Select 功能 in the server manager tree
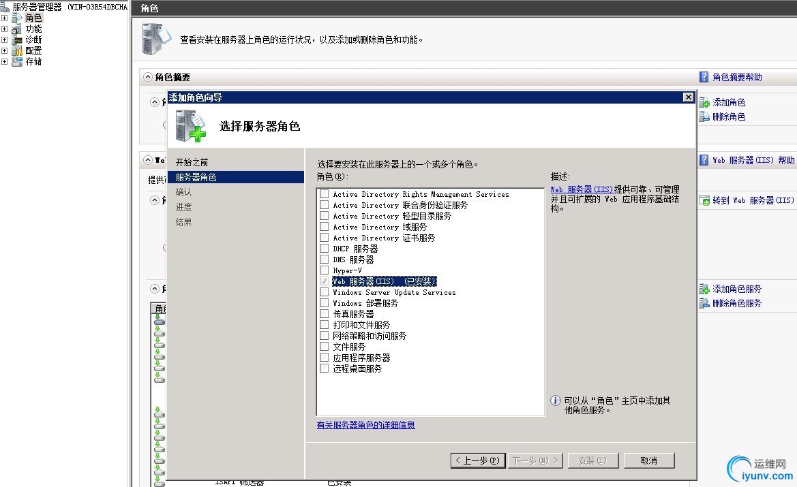 [x=33, y=29]
